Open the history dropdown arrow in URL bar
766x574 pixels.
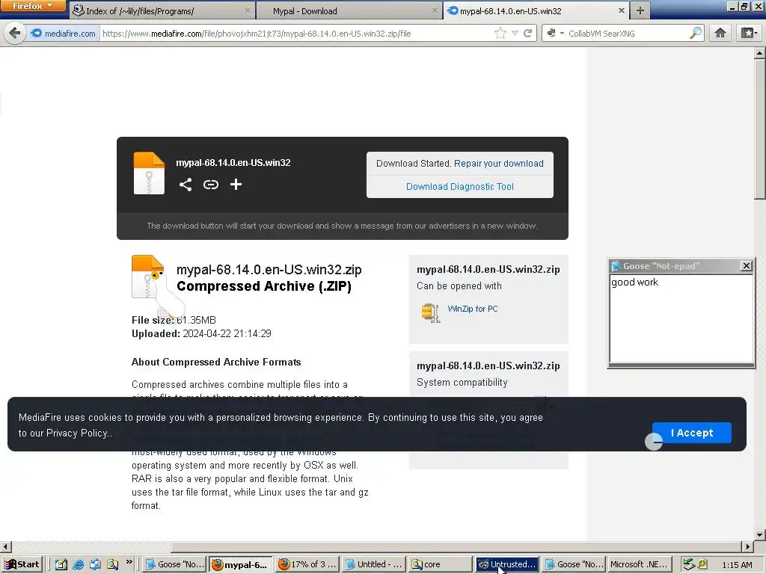point(515,33)
